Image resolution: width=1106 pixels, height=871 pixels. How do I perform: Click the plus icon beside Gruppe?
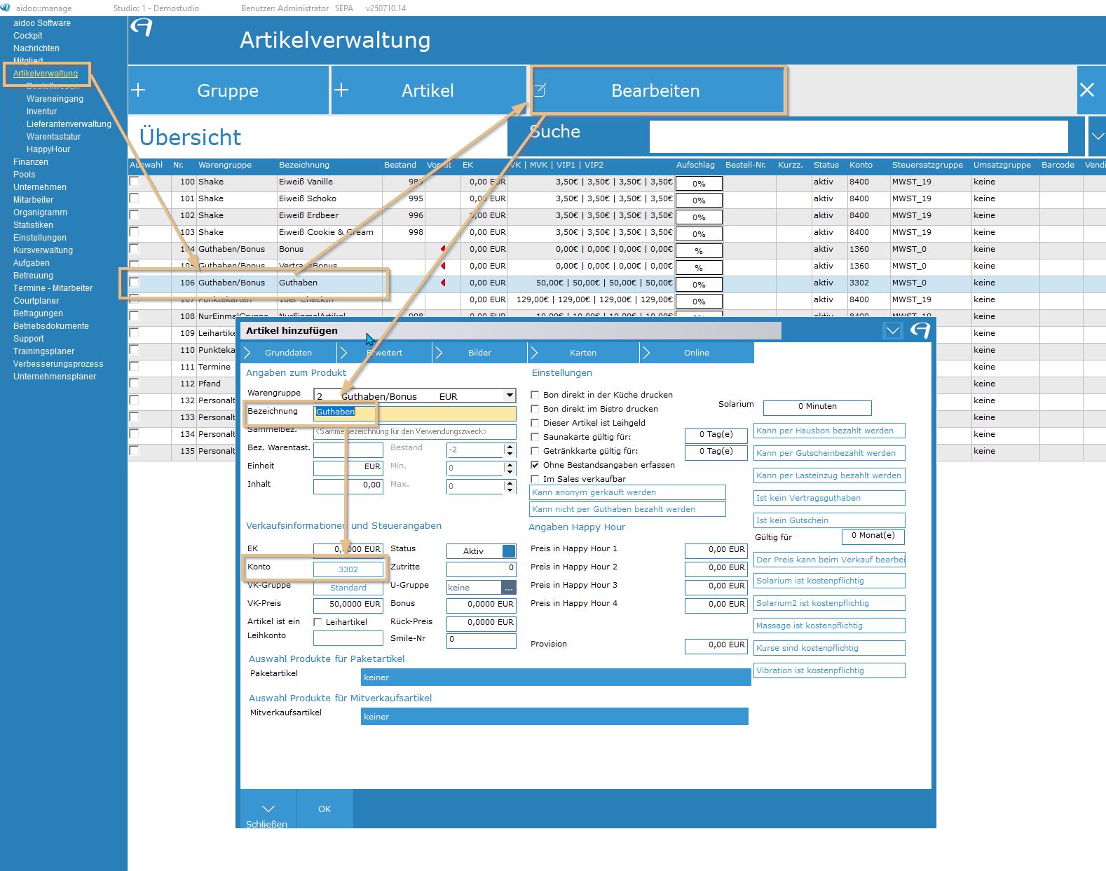(138, 90)
